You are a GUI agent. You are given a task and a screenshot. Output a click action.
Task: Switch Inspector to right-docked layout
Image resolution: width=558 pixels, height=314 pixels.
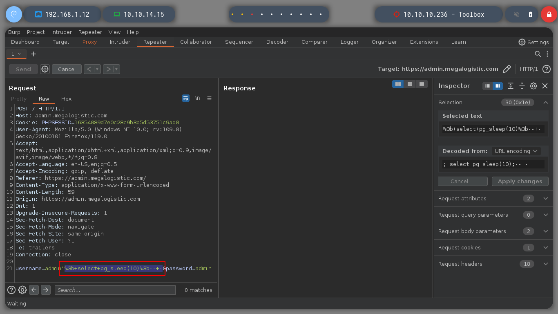(x=497, y=86)
